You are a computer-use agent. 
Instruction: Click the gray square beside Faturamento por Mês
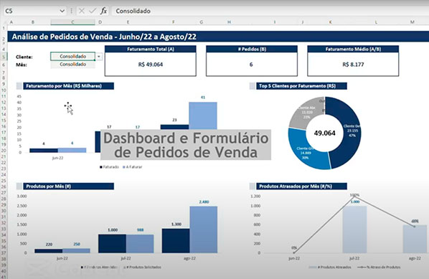pos(19,86)
